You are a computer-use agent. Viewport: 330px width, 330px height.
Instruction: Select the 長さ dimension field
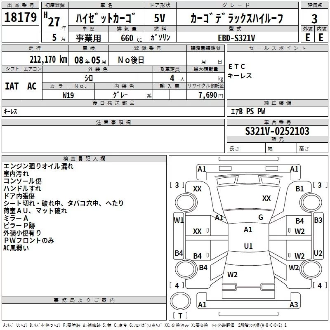pyautogui.click(x=246, y=148)
